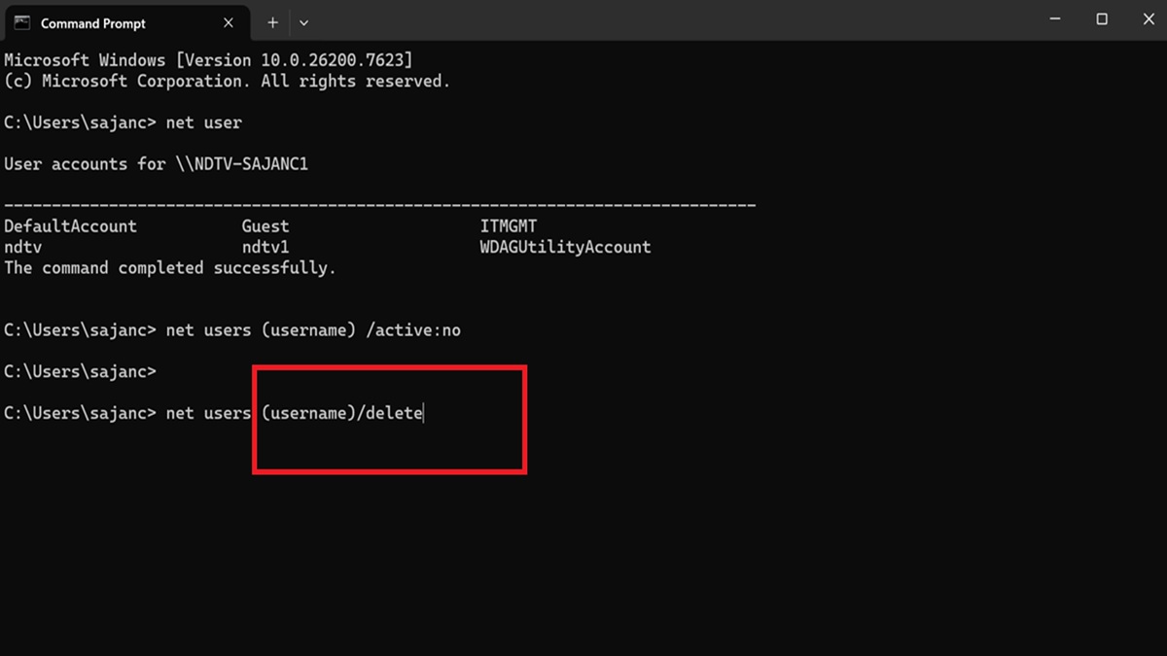Screen dimensions: 1167x656
Task: Minimize the terminal window
Action: [1055, 19]
